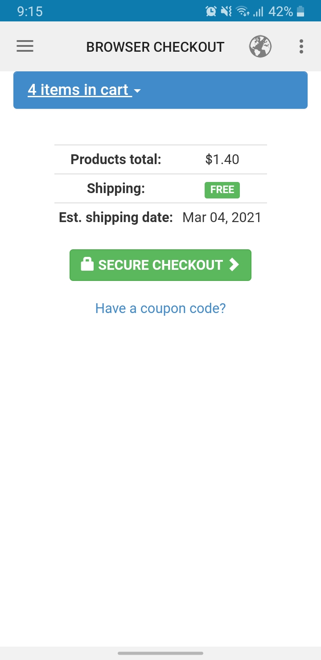Tap the blue cart summary bar
321x660 pixels.
point(223,90)
